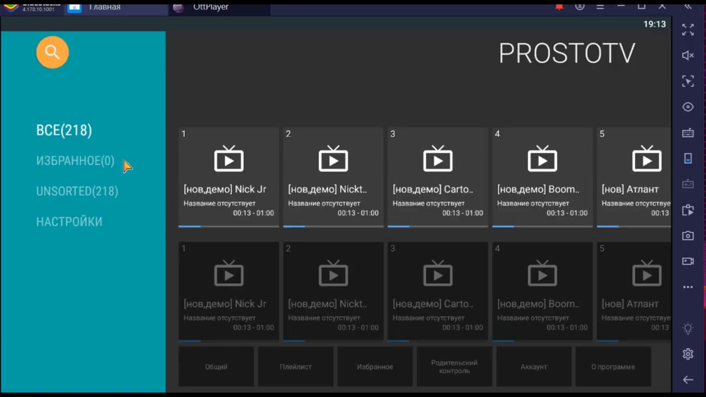Click the progress bar under bright Nick Jr card
This screenshot has width=706, height=397.
click(x=228, y=226)
